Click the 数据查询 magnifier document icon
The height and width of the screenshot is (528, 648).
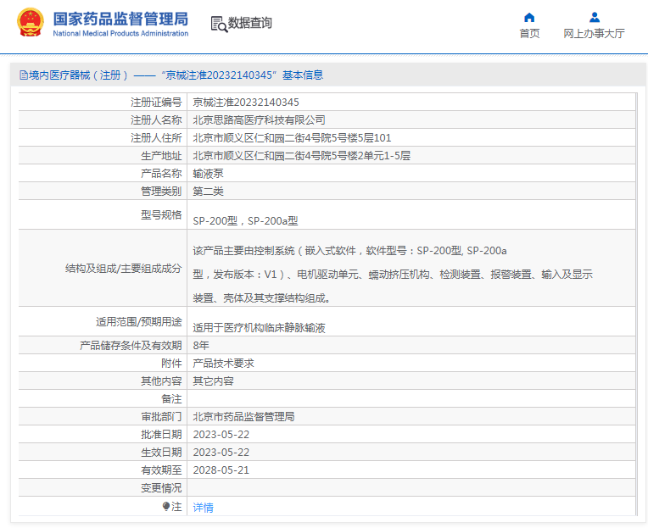click(x=219, y=24)
